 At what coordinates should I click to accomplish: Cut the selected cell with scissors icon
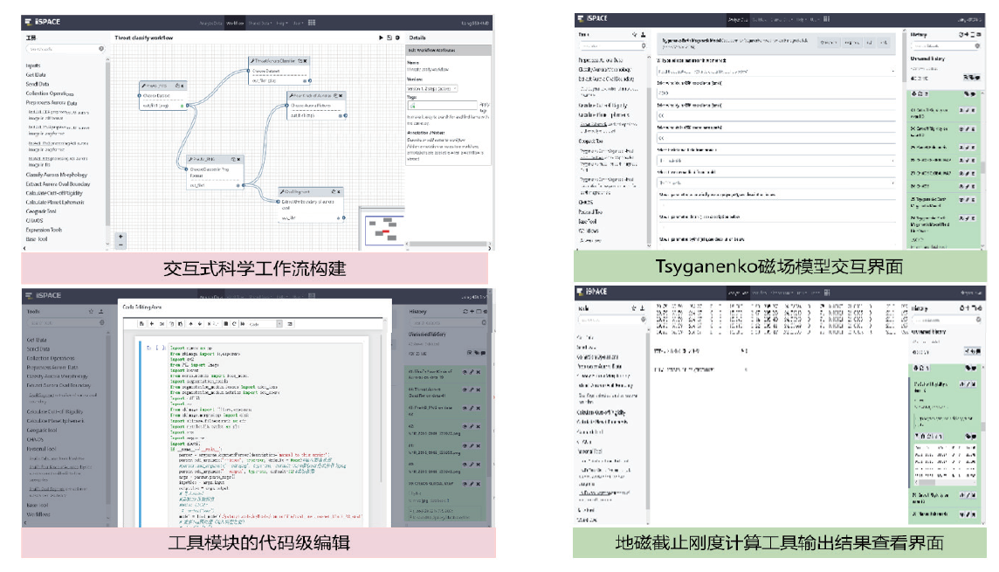point(162,324)
